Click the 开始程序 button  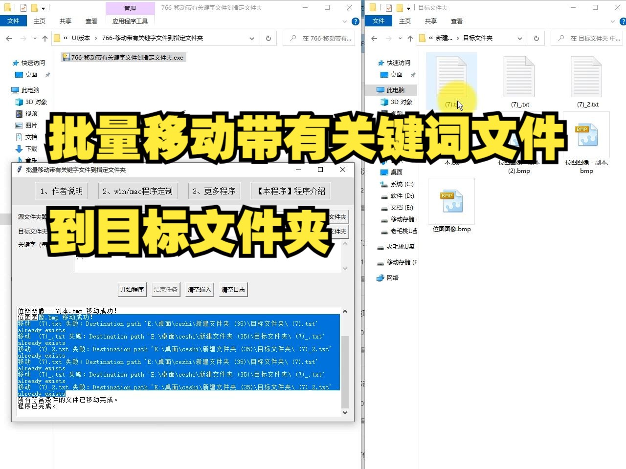pyautogui.click(x=132, y=289)
